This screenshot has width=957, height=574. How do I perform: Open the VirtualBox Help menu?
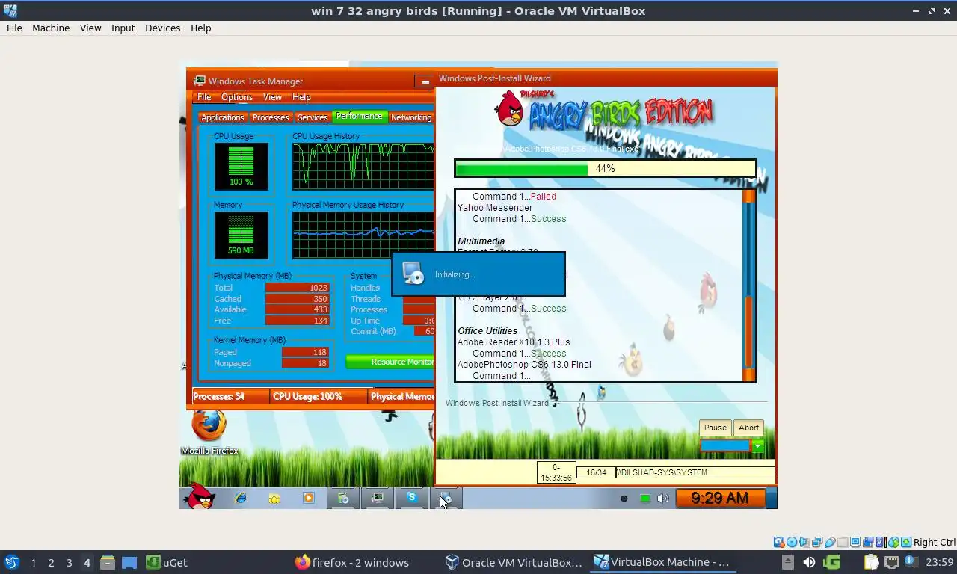200,28
